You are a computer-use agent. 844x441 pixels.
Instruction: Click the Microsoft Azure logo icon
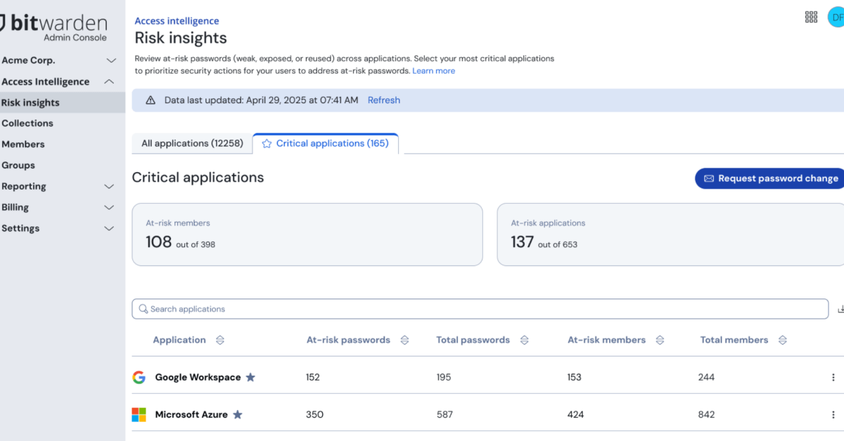[139, 414]
